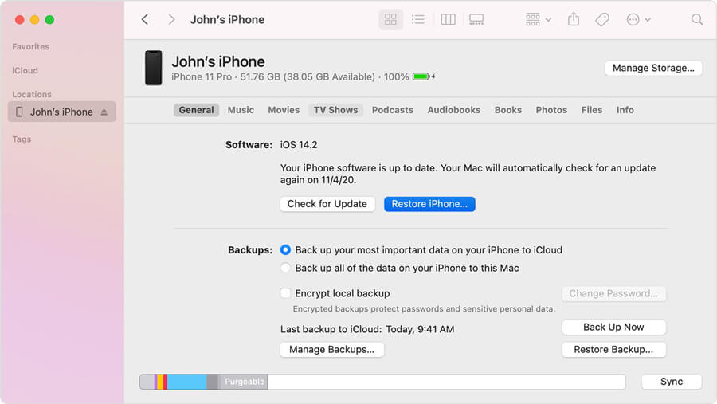
Task: Click the back navigation arrow
Action: tap(145, 20)
